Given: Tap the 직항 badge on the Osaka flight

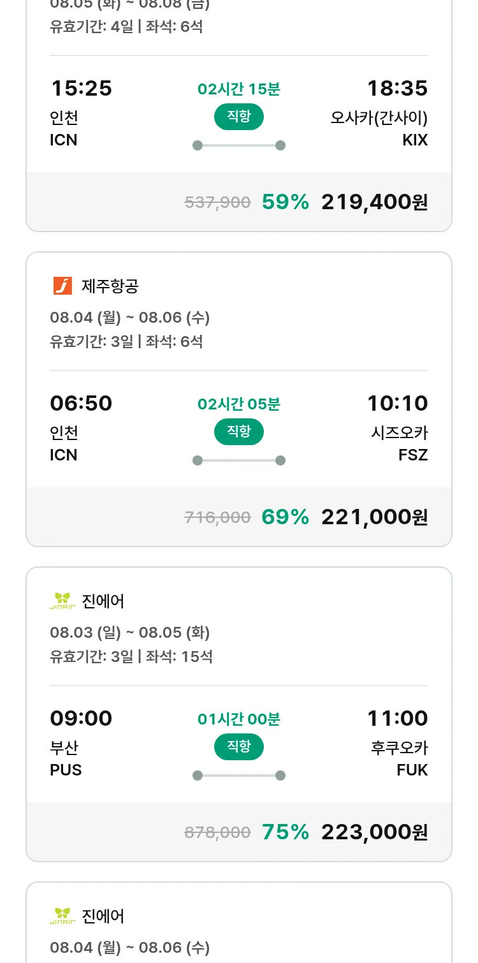Looking at the screenshot, I should (238, 117).
